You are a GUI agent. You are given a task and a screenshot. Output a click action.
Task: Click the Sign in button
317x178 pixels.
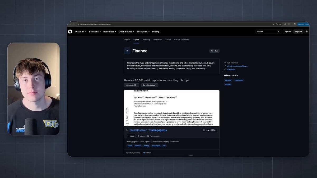287,32
